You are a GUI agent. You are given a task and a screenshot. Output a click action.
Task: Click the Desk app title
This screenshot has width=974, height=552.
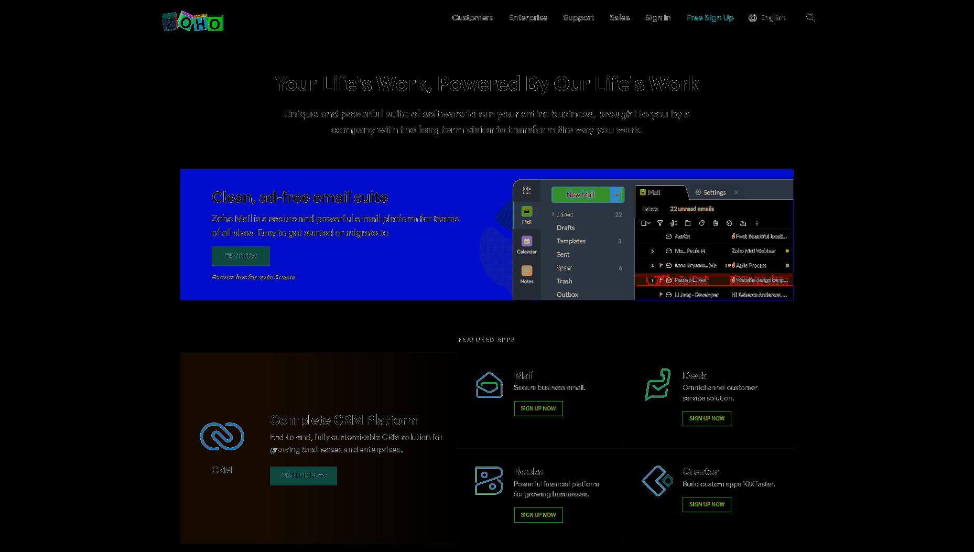pos(694,375)
